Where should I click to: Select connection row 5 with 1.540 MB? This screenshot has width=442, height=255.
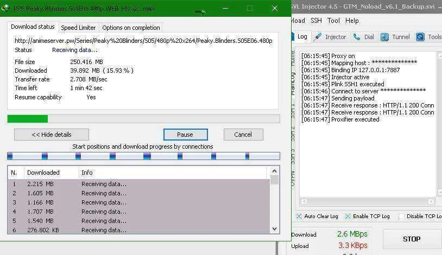point(138,221)
